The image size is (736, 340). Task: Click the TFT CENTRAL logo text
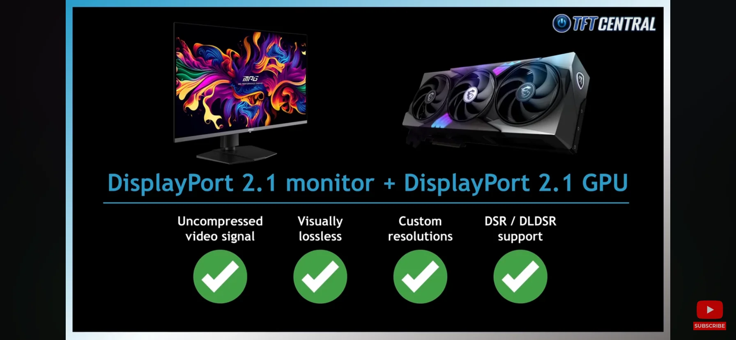[x=614, y=24]
